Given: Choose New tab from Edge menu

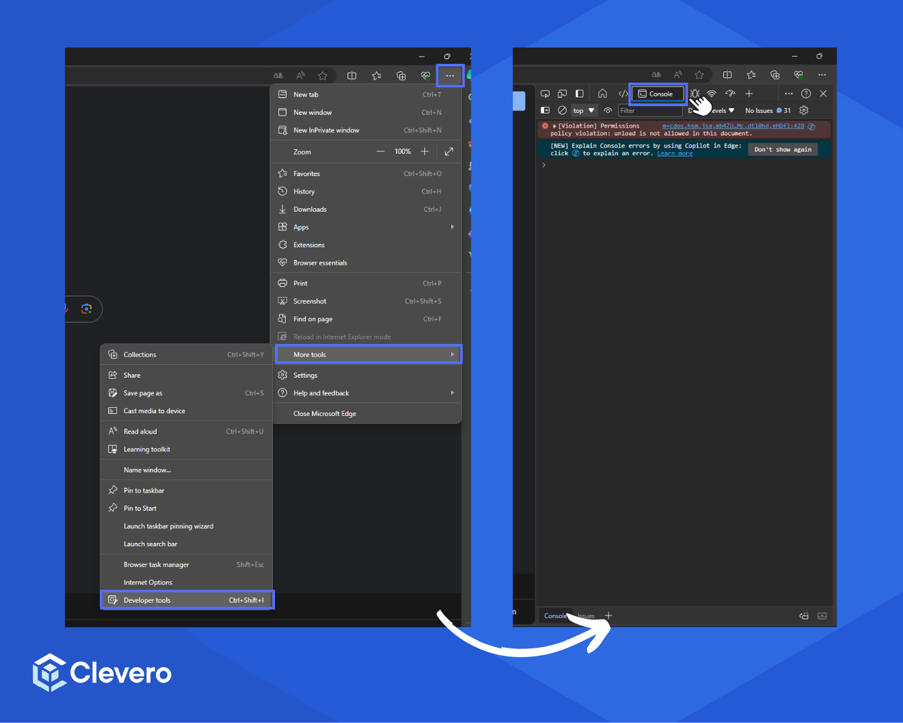Looking at the screenshot, I should tap(366, 95).
